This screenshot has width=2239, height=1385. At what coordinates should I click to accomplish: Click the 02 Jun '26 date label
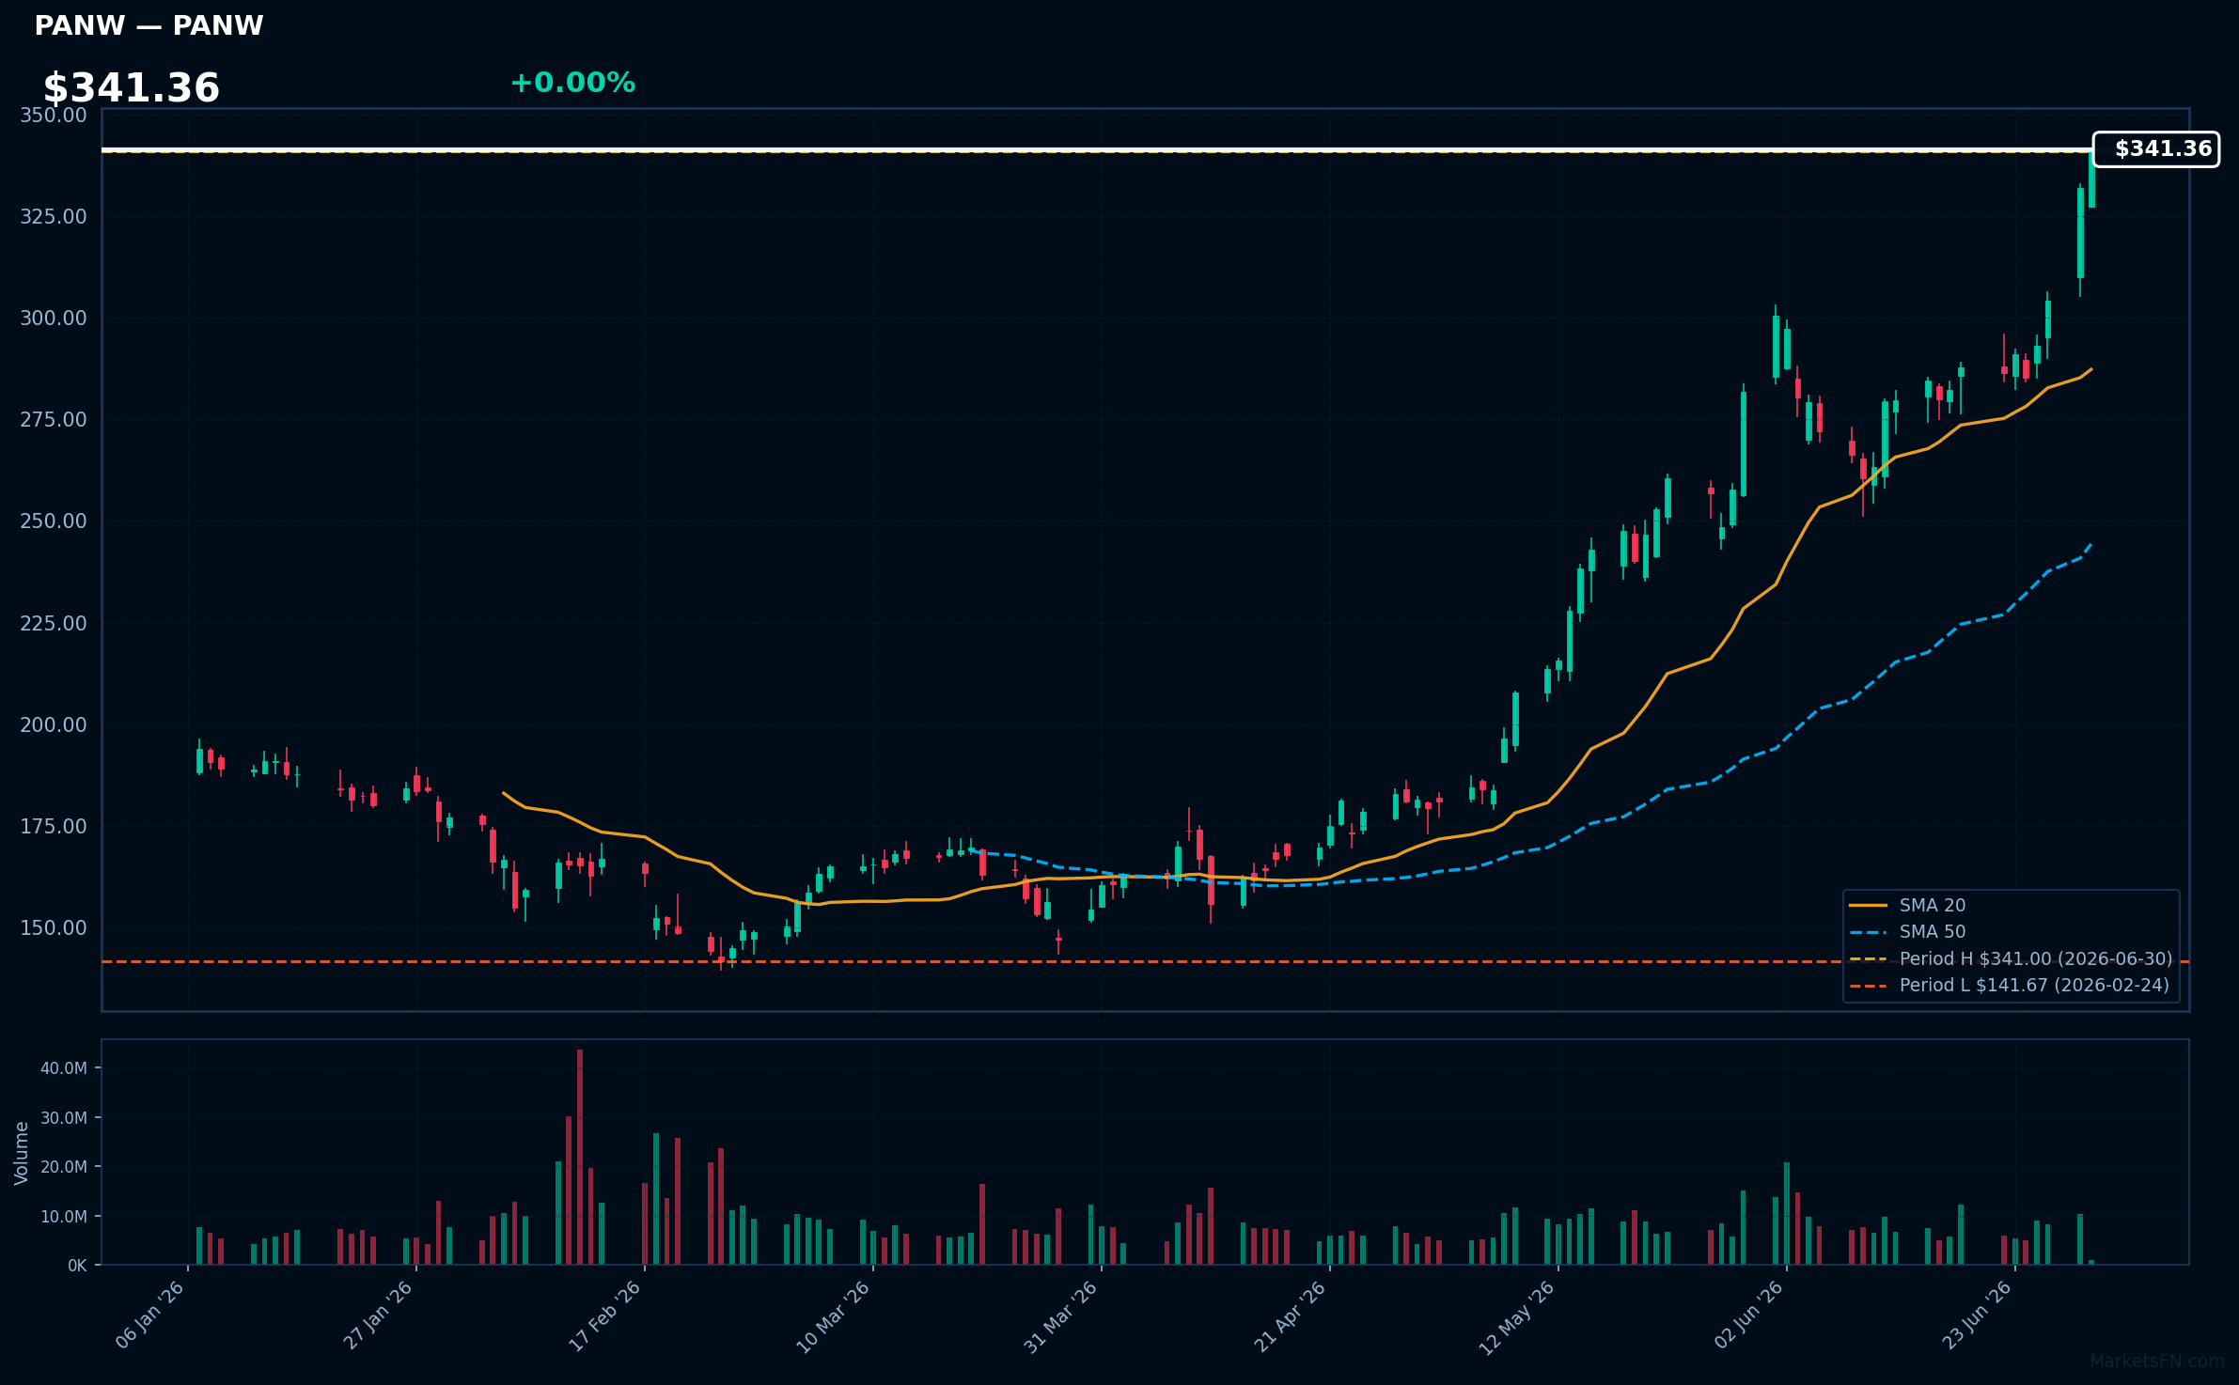point(1749,1315)
